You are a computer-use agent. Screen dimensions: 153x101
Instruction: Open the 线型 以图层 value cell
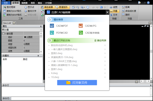pyautogui.click(x=31, y=44)
